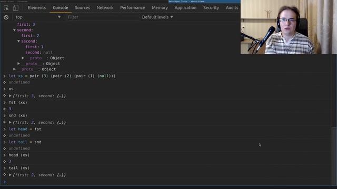Activate the inspect element picker icon

click(6, 8)
